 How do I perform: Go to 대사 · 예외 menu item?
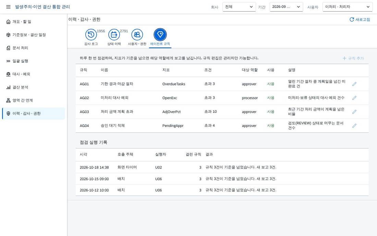(34, 74)
